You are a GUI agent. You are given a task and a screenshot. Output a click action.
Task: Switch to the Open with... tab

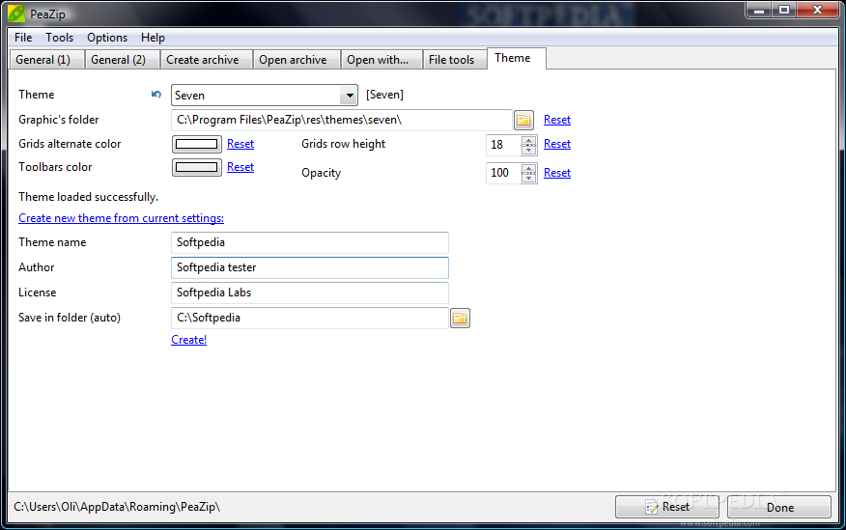click(x=381, y=60)
